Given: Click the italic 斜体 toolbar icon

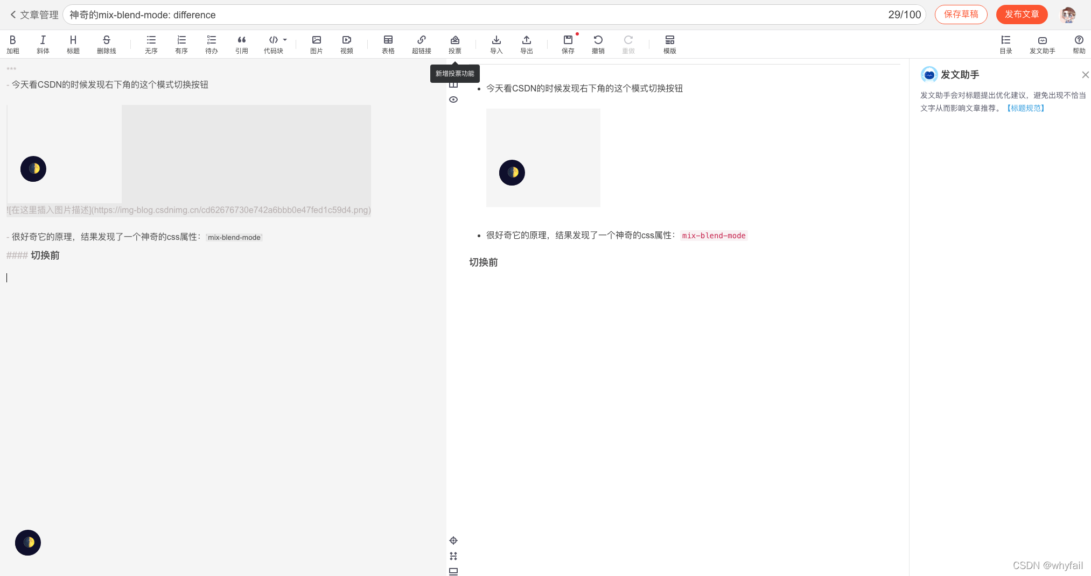Looking at the screenshot, I should pyautogui.click(x=43, y=44).
